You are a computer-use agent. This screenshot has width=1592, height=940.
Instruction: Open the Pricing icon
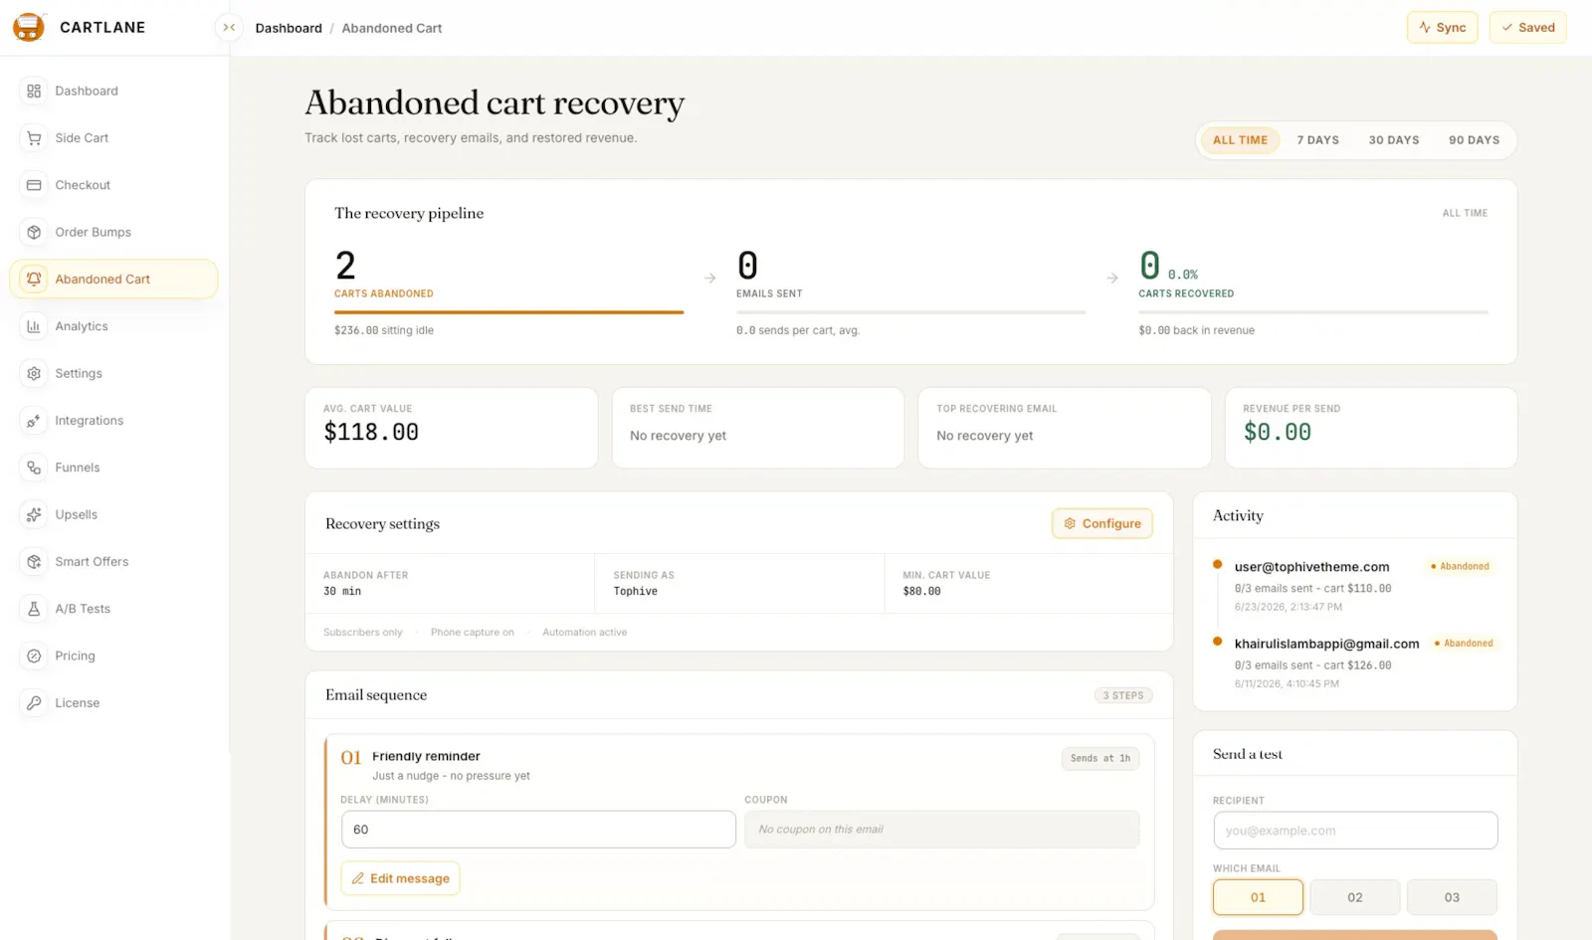(x=34, y=656)
